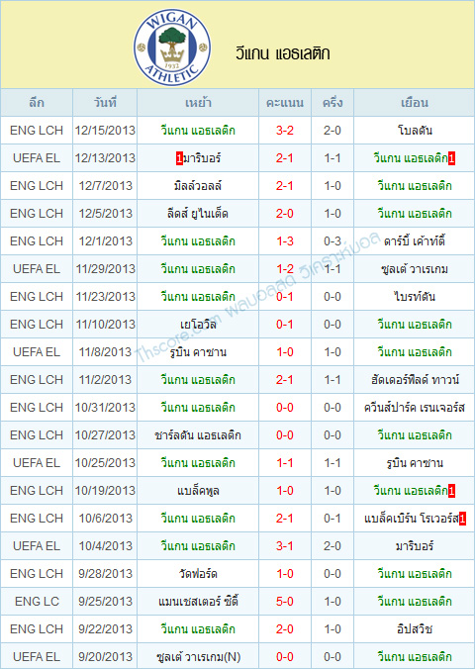
Task: Open the 3-2 score on 12/15/2013
Action: tap(285, 130)
